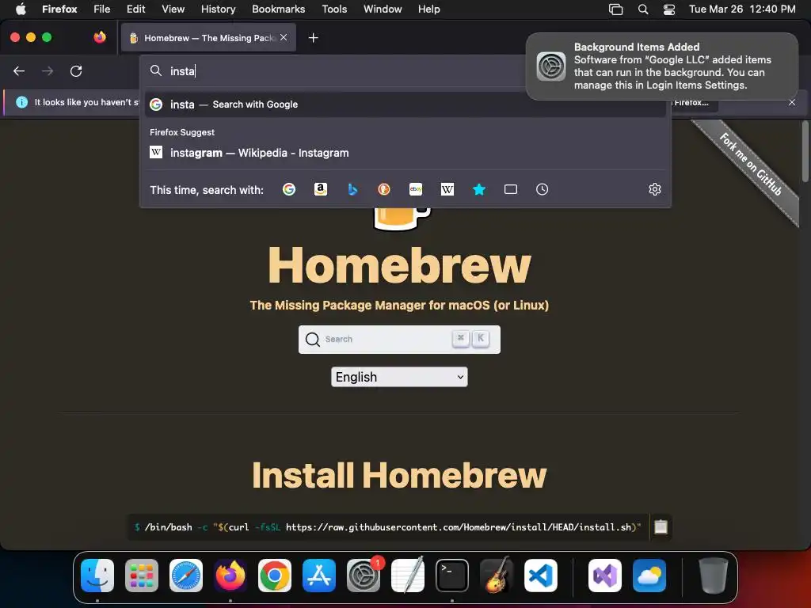Open Visual Studio Code from the Dock
Image resolution: width=811 pixels, height=608 pixels.
[540, 576]
